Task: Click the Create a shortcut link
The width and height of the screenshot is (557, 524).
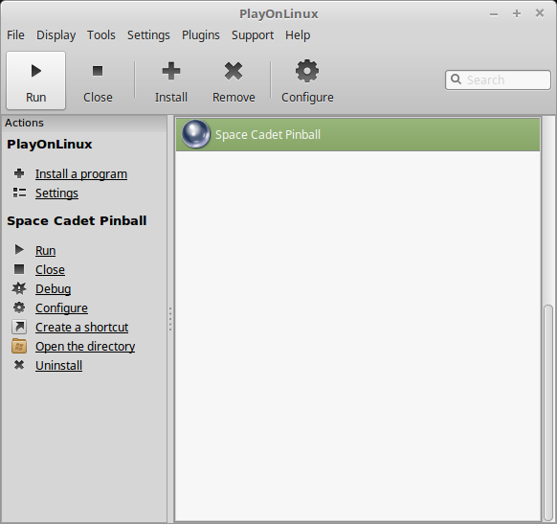Action: pyautogui.click(x=81, y=328)
